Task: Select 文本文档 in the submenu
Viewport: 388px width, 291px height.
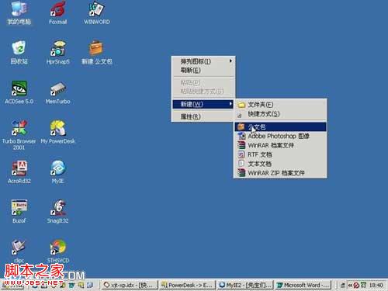Action: (280, 164)
